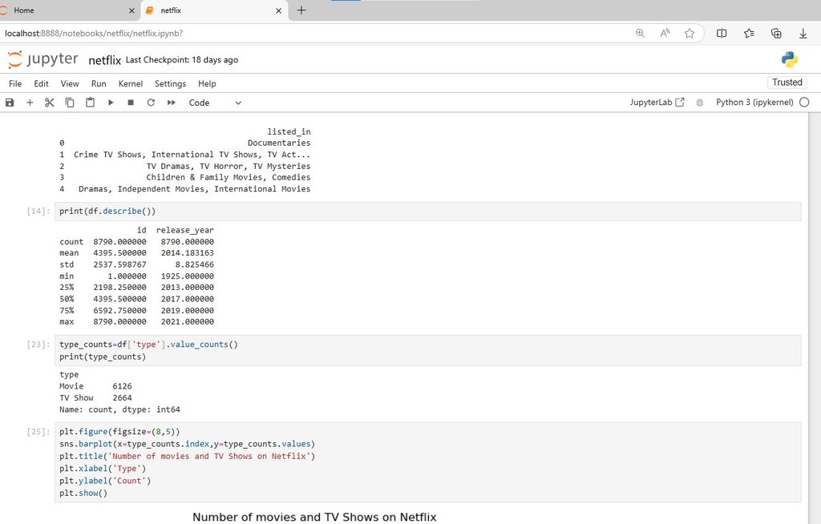This screenshot has height=524, width=821.
Task: Click the browser address bar URL
Action: pos(95,33)
